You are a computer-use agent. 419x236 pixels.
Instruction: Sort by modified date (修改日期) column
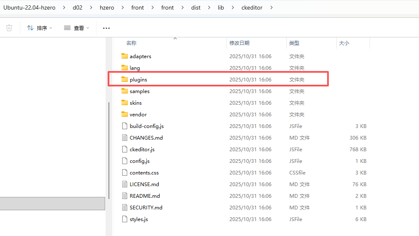coord(239,43)
